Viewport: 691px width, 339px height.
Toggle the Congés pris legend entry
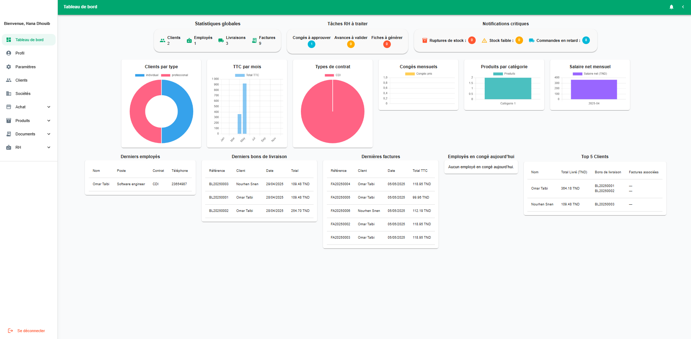(419, 74)
